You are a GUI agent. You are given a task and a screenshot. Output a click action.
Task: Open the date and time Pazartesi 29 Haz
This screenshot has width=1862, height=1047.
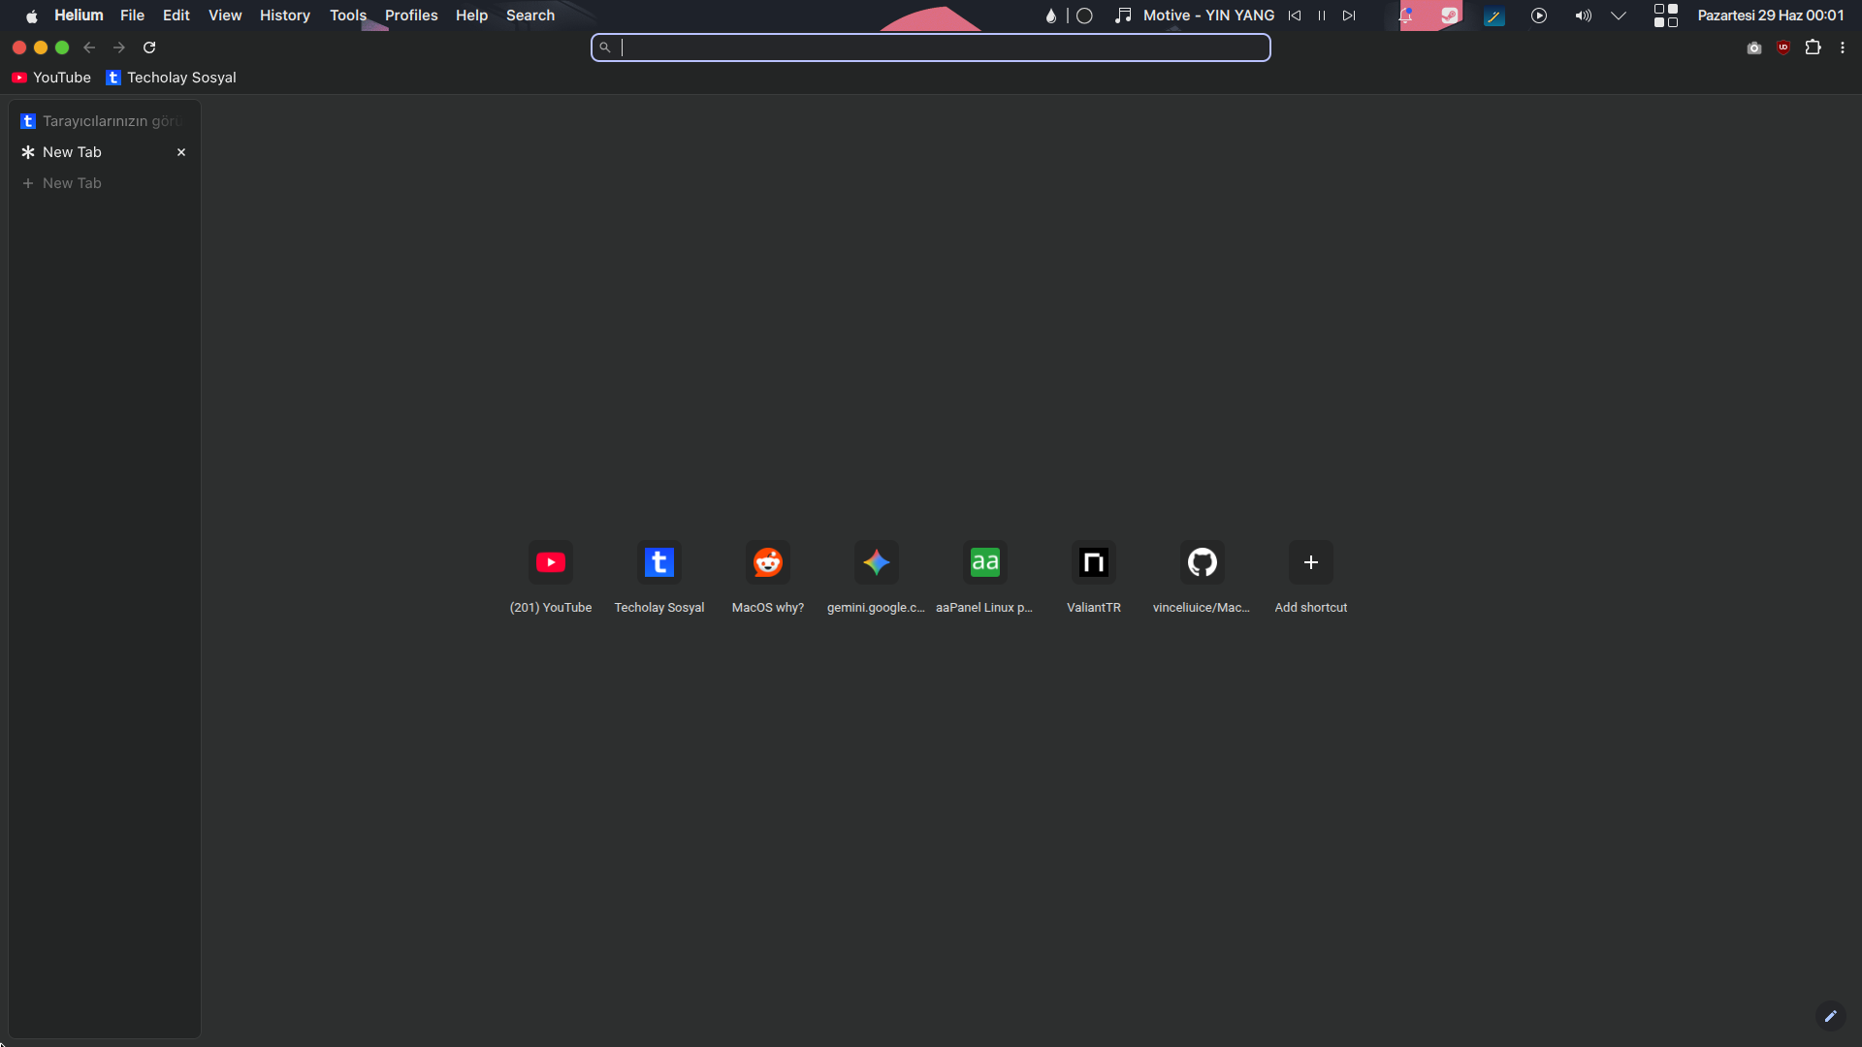1771,16
